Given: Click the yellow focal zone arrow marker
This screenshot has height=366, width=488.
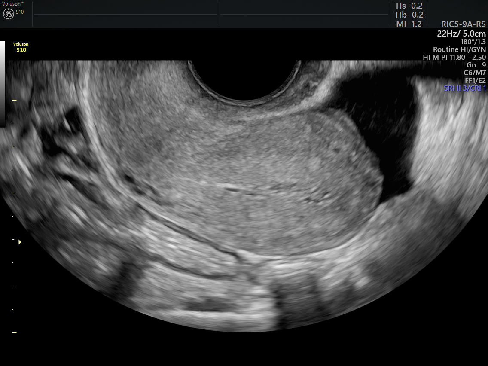Looking at the screenshot, I should coord(20,242).
